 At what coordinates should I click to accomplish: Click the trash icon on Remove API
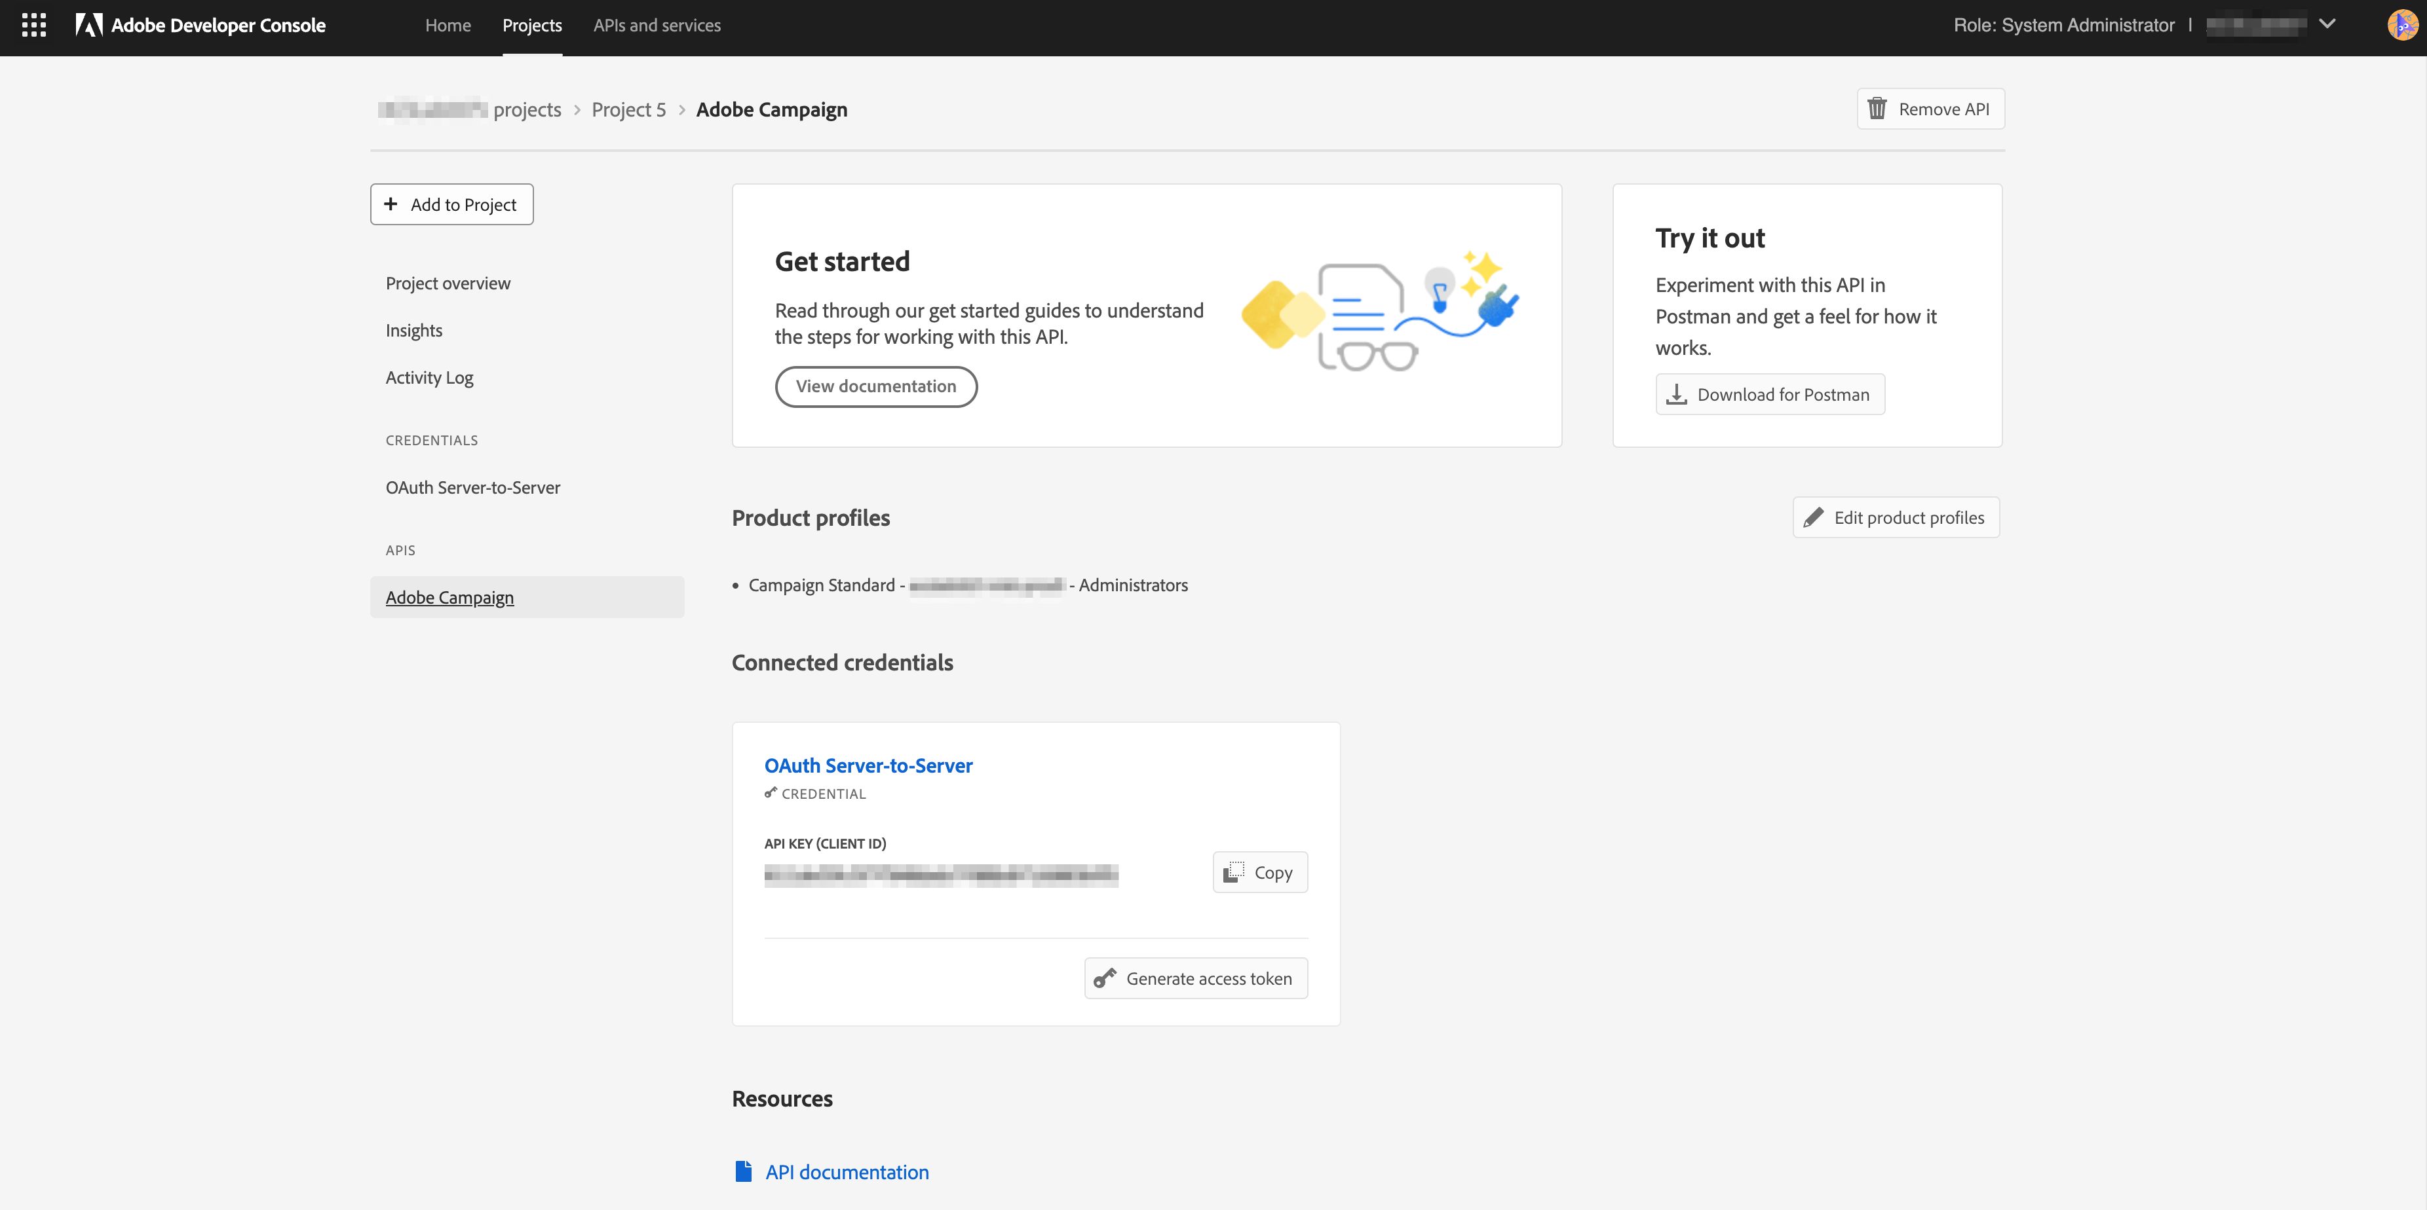tap(1877, 109)
